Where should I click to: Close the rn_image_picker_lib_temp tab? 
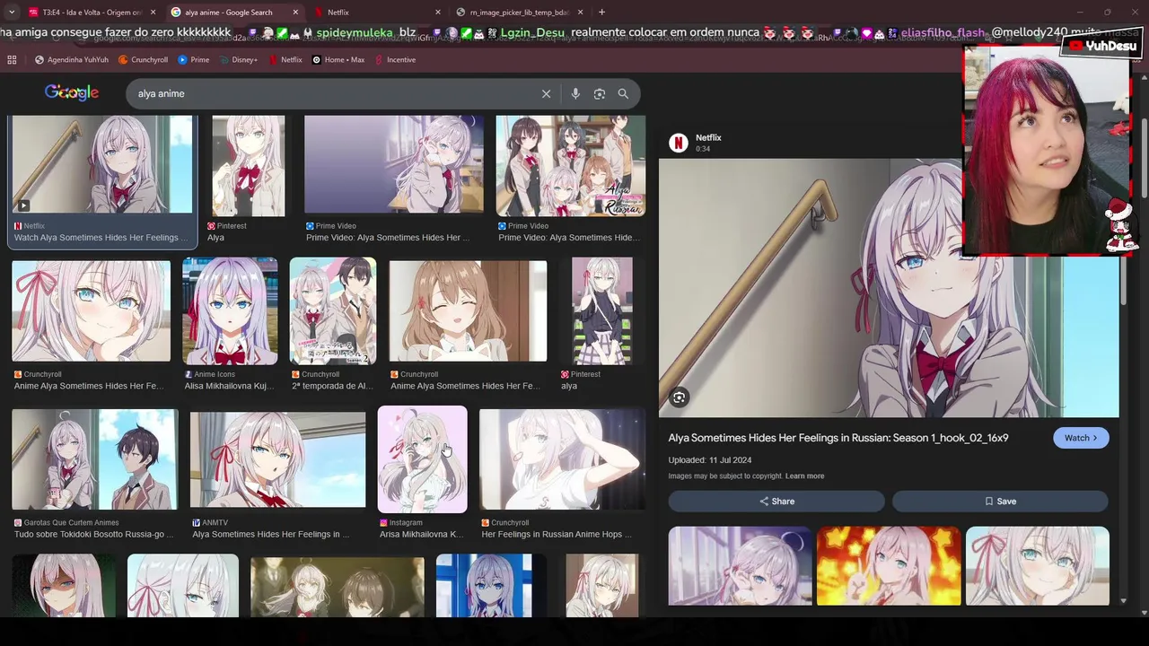click(580, 13)
